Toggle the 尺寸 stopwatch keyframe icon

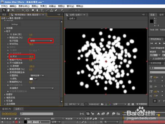pyautogui.click(x=11, y=57)
